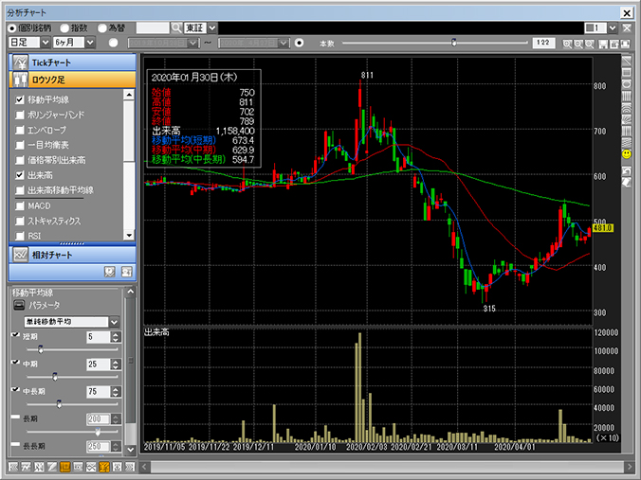Click the stock search magnifier icon
Viewport: 641px width, 480px height.
(176, 27)
